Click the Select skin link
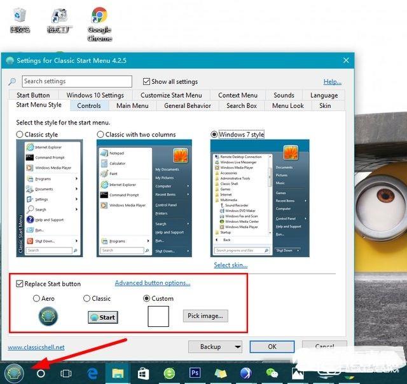 (230, 265)
